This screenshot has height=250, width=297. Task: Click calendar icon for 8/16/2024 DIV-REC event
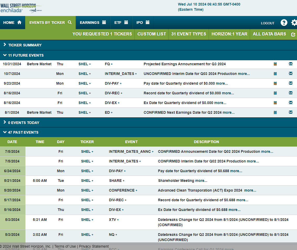[x=275, y=93]
